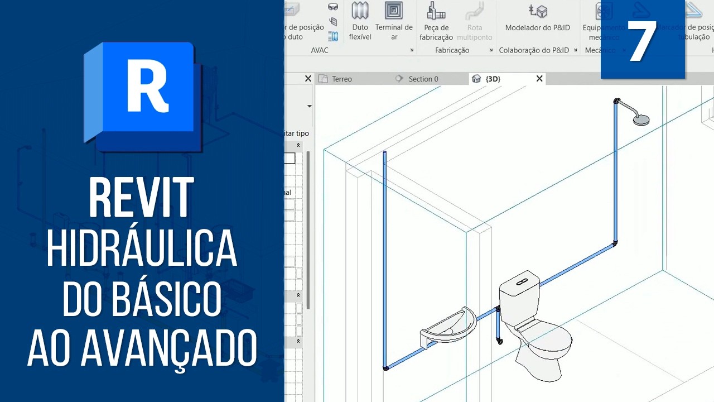The height and width of the screenshot is (402, 714).
Task: Close the {3D} view tab
Action: [x=539, y=79]
